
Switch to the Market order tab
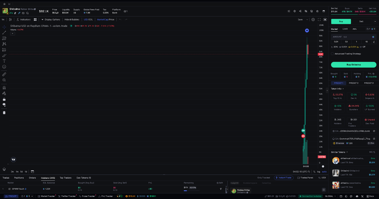point(334,29)
